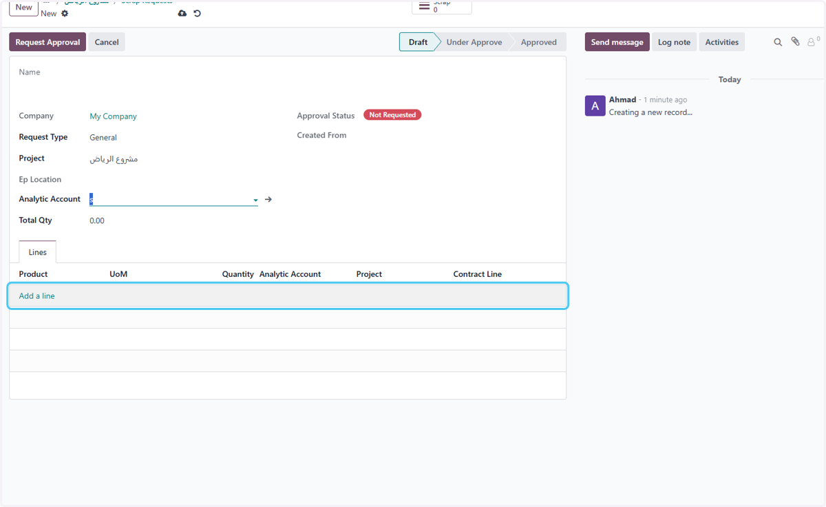The height and width of the screenshot is (507, 826).
Task: Save the record with the cloud upload icon
Action: pos(182,14)
